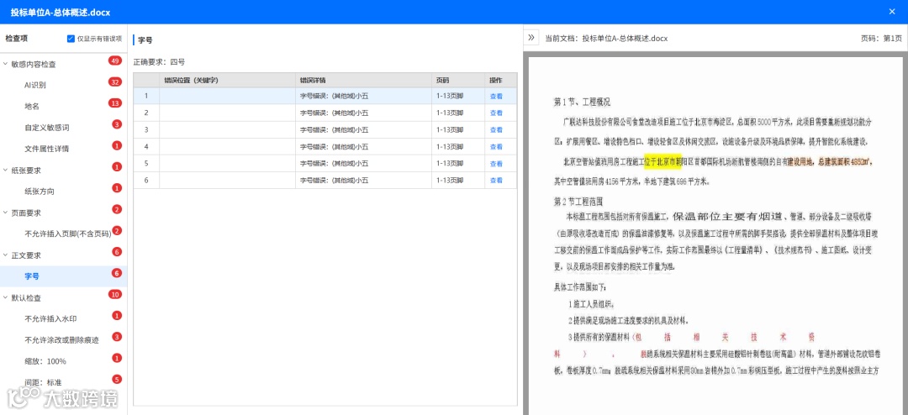Select 文件属性详情 in the check list
This screenshot has width=908, height=415.
pyautogui.click(x=47, y=149)
